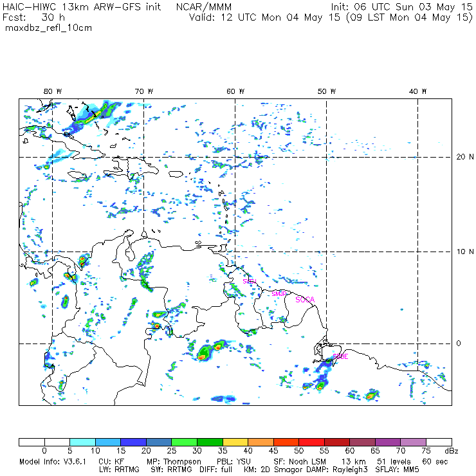Click the "0" equator latitude label
This screenshot has height=476, width=476.
click(x=459, y=343)
